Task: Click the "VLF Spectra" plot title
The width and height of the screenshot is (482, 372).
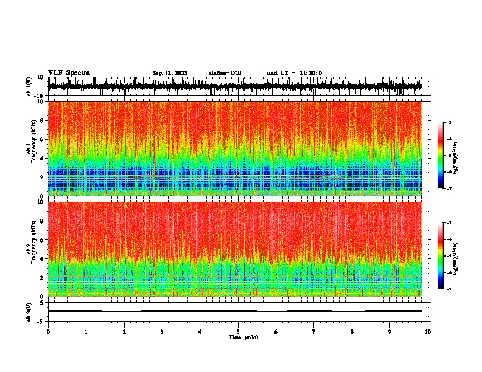Action: click(69, 73)
